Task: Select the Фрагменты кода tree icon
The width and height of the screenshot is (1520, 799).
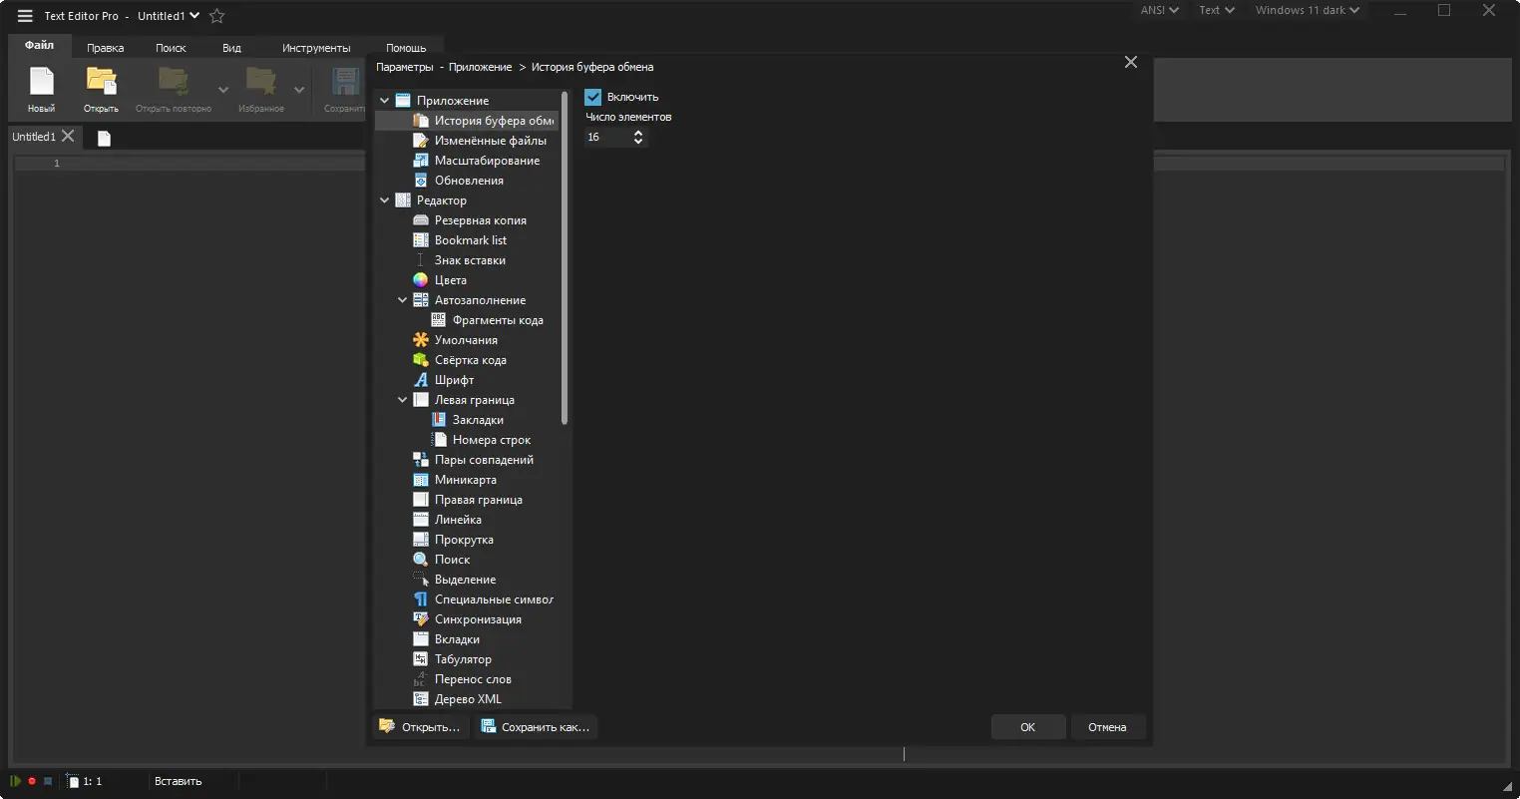Action: coord(439,320)
